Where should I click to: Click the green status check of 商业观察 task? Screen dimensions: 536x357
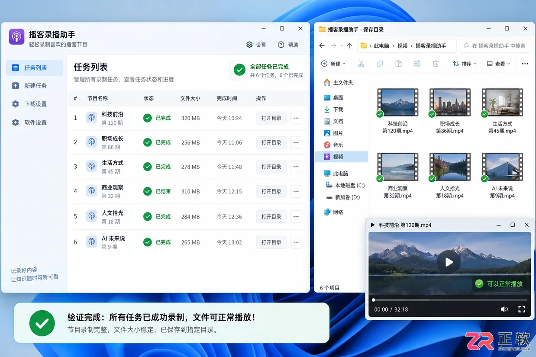(148, 191)
